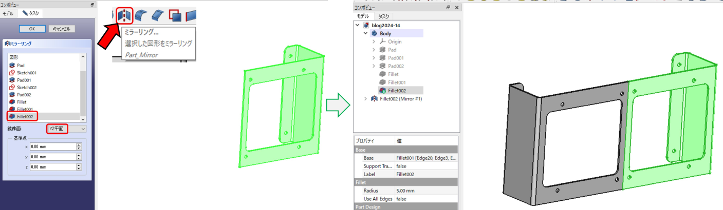Image resolution: width=723 pixels, height=210 pixels.
Task: Increase the x base point spinner
Action: [x=79, y=144]
